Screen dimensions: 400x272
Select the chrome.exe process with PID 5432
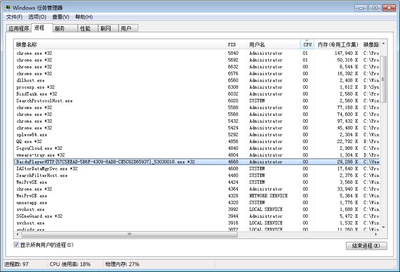[x=197, y=121]
